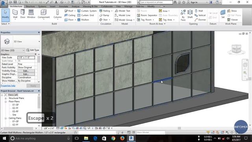
Task: Open the 3D View: {3D} instance dropdown
Action: point(13,50)
